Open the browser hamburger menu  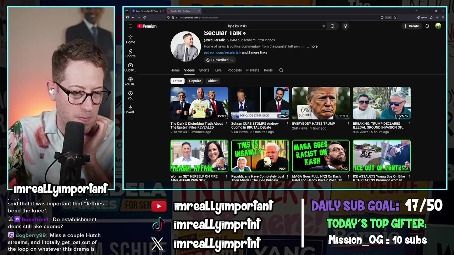point(443,17)
